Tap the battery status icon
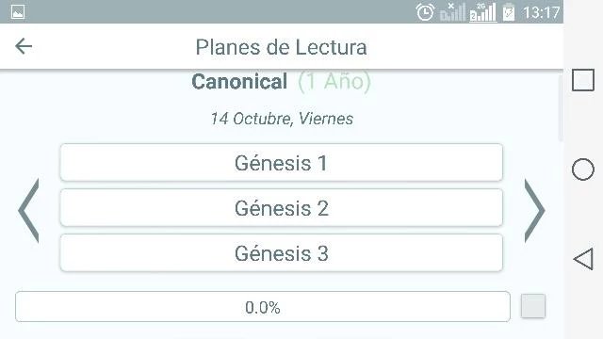This screenshot has height=339, width=603. coord(509,12)
